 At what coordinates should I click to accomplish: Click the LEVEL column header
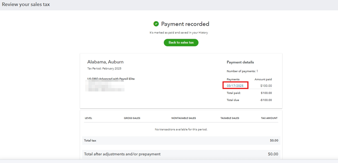(x=88, y=118)
